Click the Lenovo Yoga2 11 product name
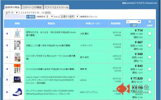This screenshot has width=161, height=100. point(51,80)
